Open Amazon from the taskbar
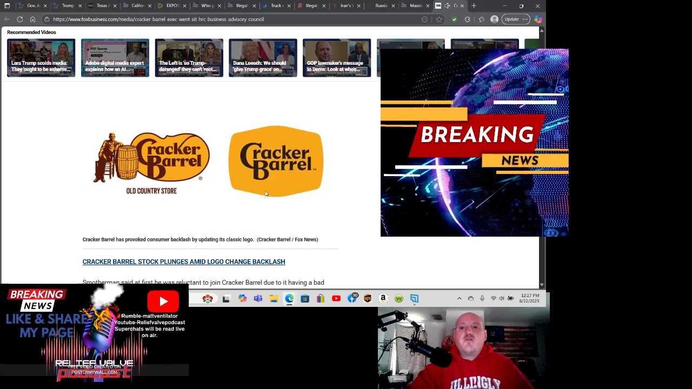Viewport: 692px width, 389px height. [x=383, y=299]
